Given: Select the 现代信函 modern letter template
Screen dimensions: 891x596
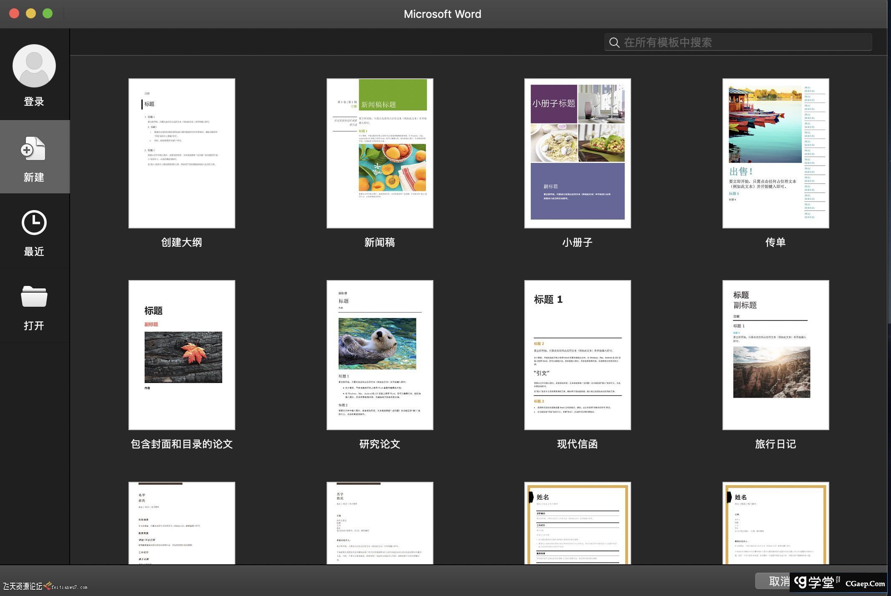Looking at the screenshot, I should click(577, 355).
